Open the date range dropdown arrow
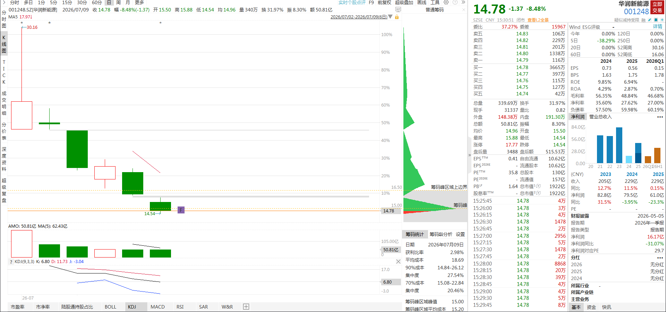666x312 pixels. 391,17
